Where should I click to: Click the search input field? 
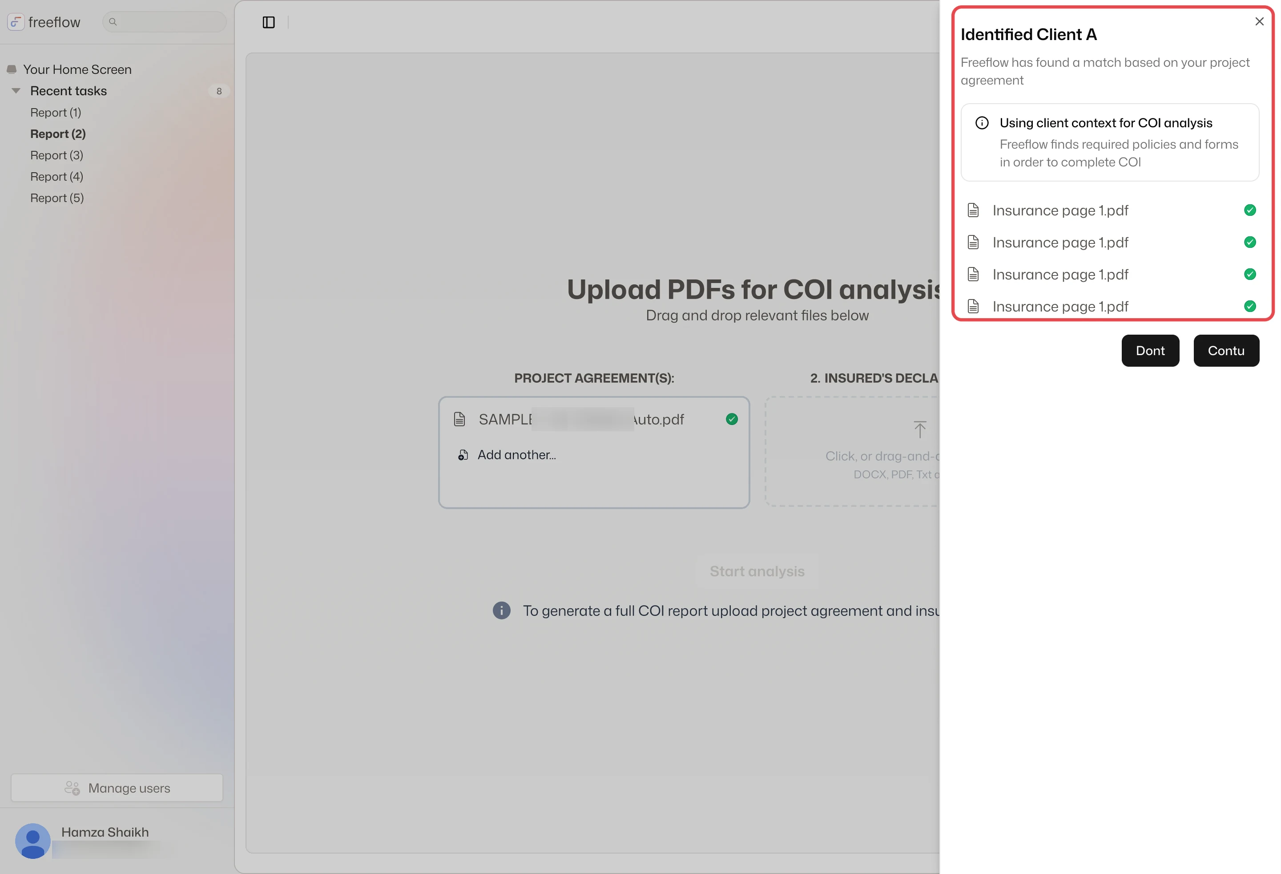pyautogui.click(x=164, y=22)
